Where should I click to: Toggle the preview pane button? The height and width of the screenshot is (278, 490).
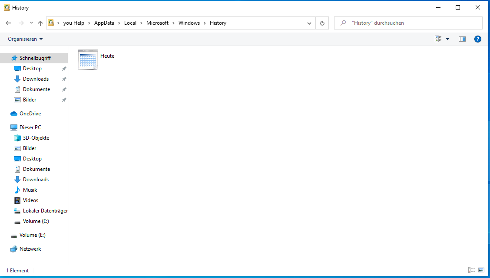coord(462,39)
